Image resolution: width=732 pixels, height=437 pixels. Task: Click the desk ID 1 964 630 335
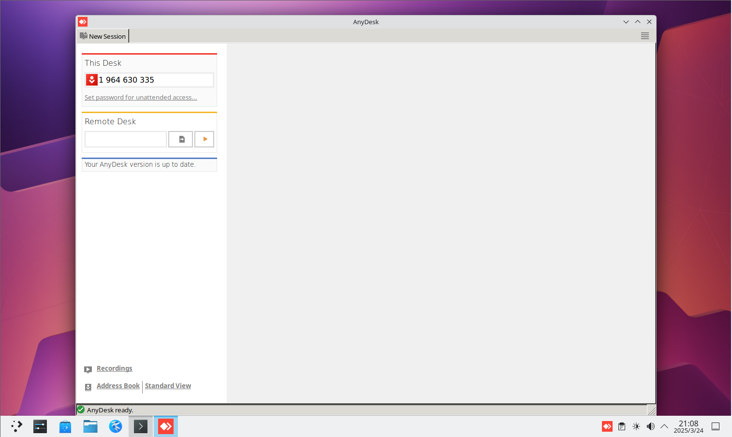[x=127, y=80]
